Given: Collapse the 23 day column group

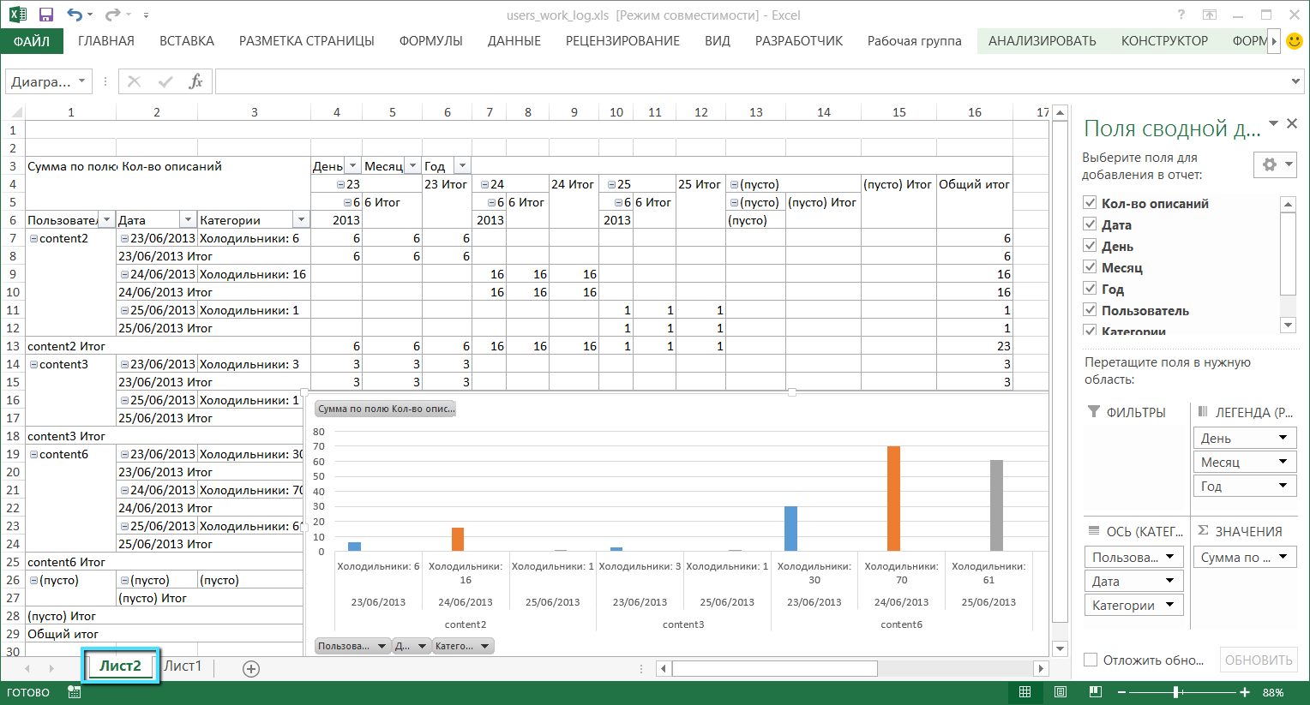Looking at the screenshot, I should pyautogui.click(x=340, y=184).
